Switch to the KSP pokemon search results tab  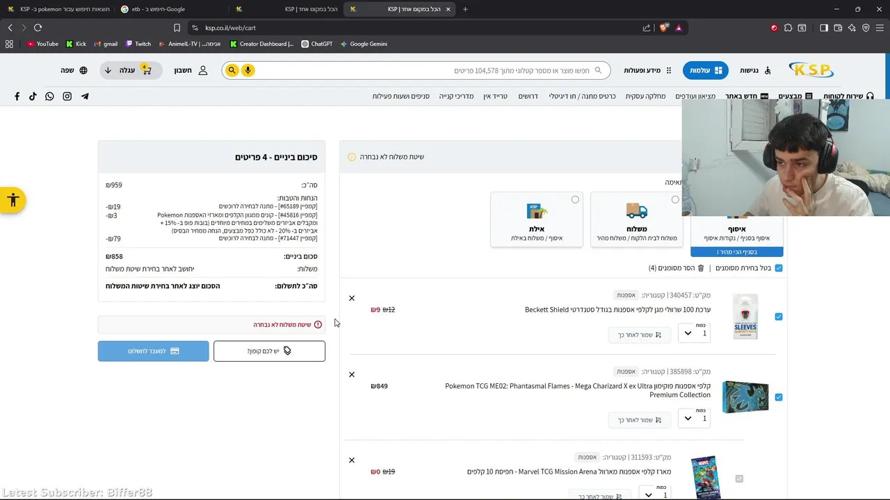click(57, 9)
